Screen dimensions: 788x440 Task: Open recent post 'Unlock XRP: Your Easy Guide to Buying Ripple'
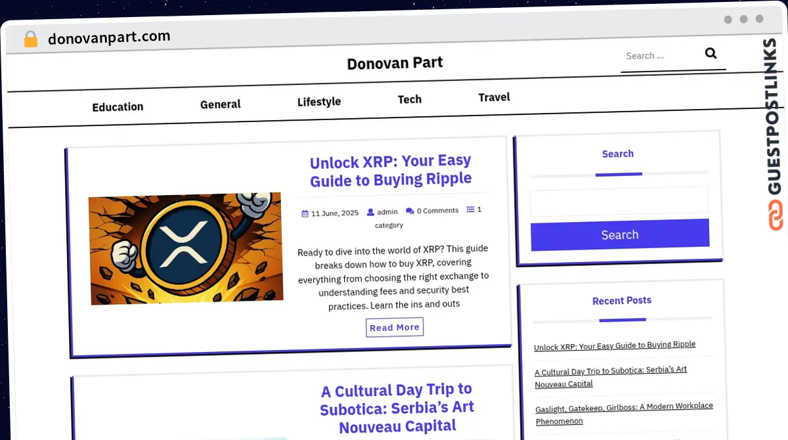(615, 345)
